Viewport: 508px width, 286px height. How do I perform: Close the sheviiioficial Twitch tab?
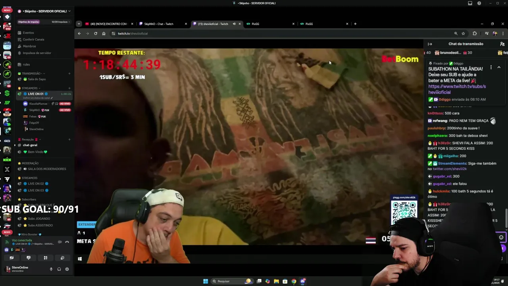pos(239,24)
